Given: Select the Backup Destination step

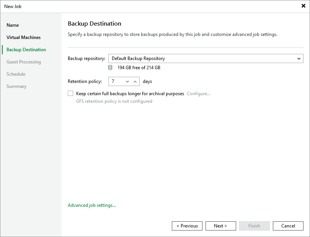Looking at the screenshot, I should pyautogui.click(x=26, y=49).
